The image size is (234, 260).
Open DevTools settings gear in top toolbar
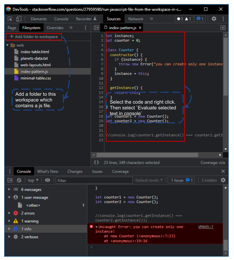214,19
